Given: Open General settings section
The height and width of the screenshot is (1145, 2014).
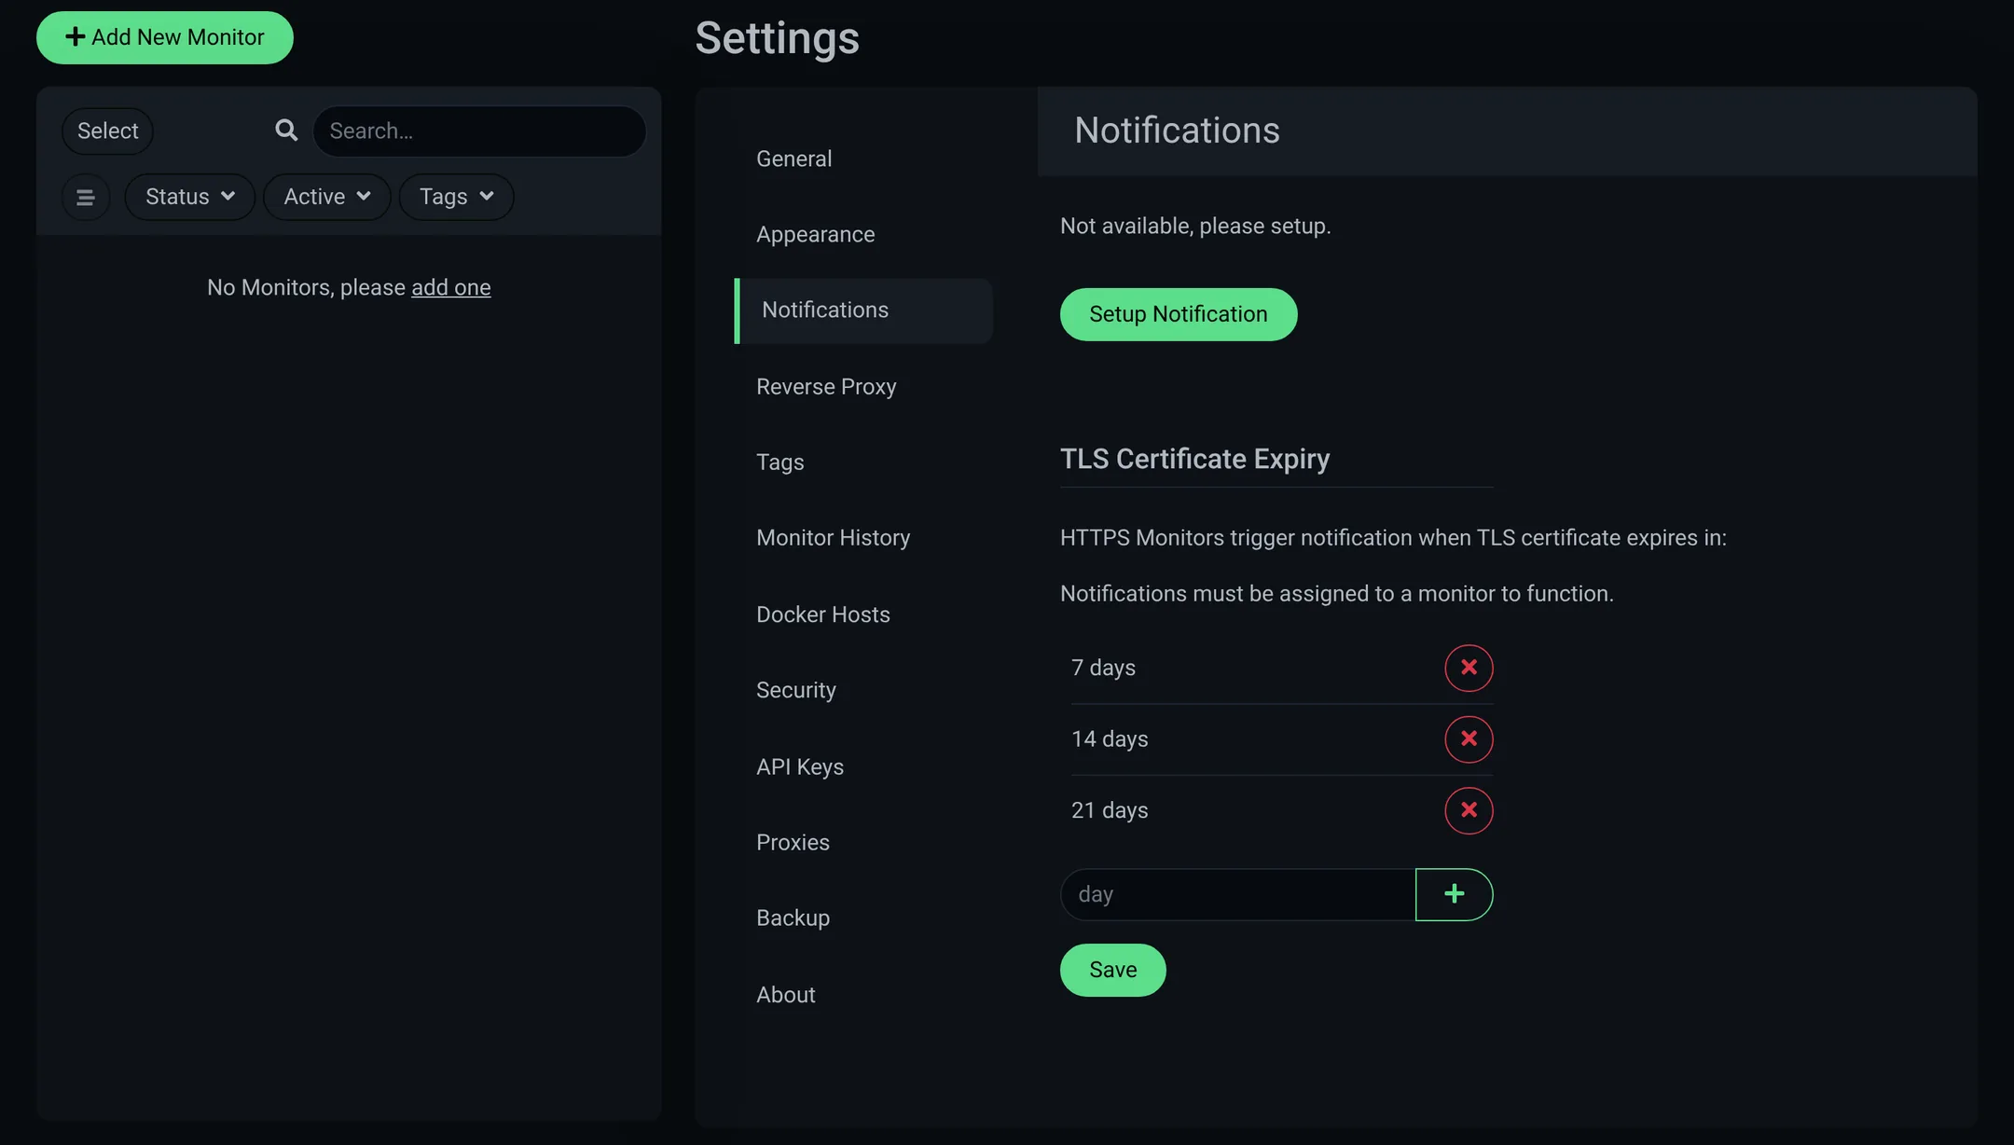Looking at the screenshot, I should coord(863,159).
